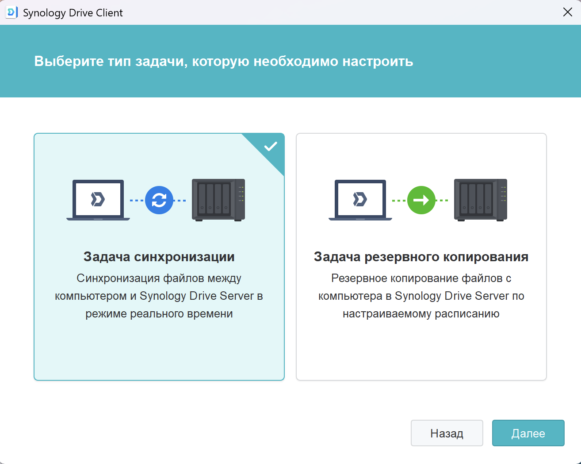This screenshot has width=581, height=464.
Task: Go back using the "Назад" button
Action: point(447,433)
